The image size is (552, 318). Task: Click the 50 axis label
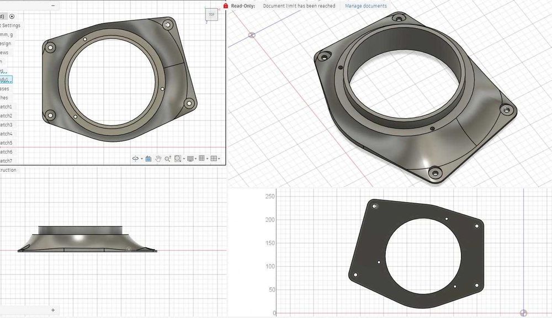[x=272, y=290]
